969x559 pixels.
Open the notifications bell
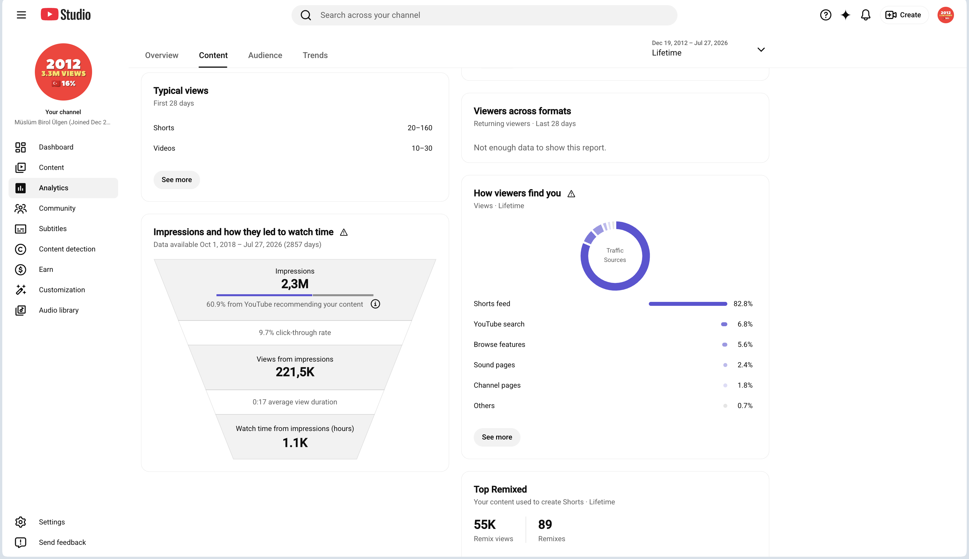pyautogui.click(x=865, y=15)
